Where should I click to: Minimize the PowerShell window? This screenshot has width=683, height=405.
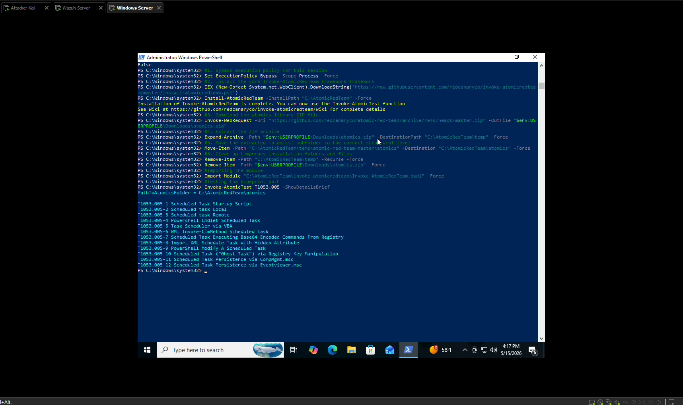[499, 57]
